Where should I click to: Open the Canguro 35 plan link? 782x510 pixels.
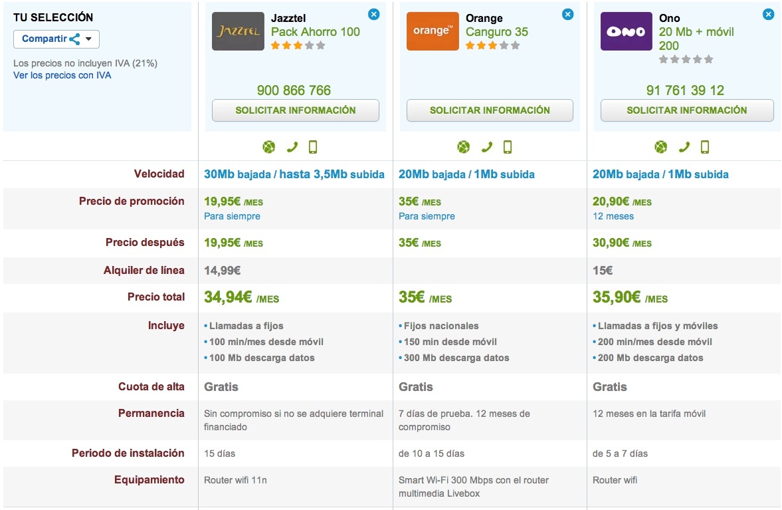point(497,32)
